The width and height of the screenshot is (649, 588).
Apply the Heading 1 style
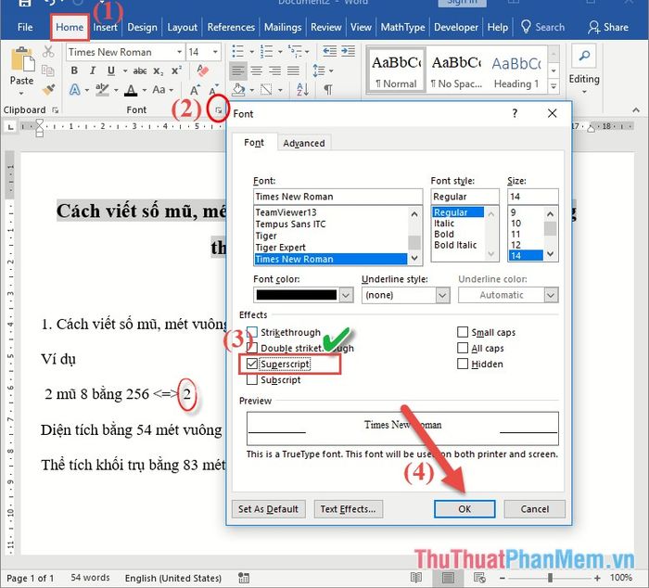pos(516,70)
